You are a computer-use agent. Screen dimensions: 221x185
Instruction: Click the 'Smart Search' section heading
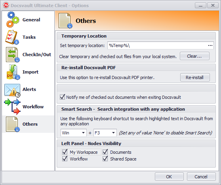123,109
